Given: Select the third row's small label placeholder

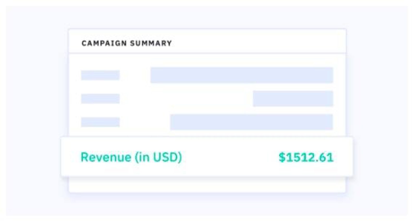Looking at the screenshot, I should point(100,122).
